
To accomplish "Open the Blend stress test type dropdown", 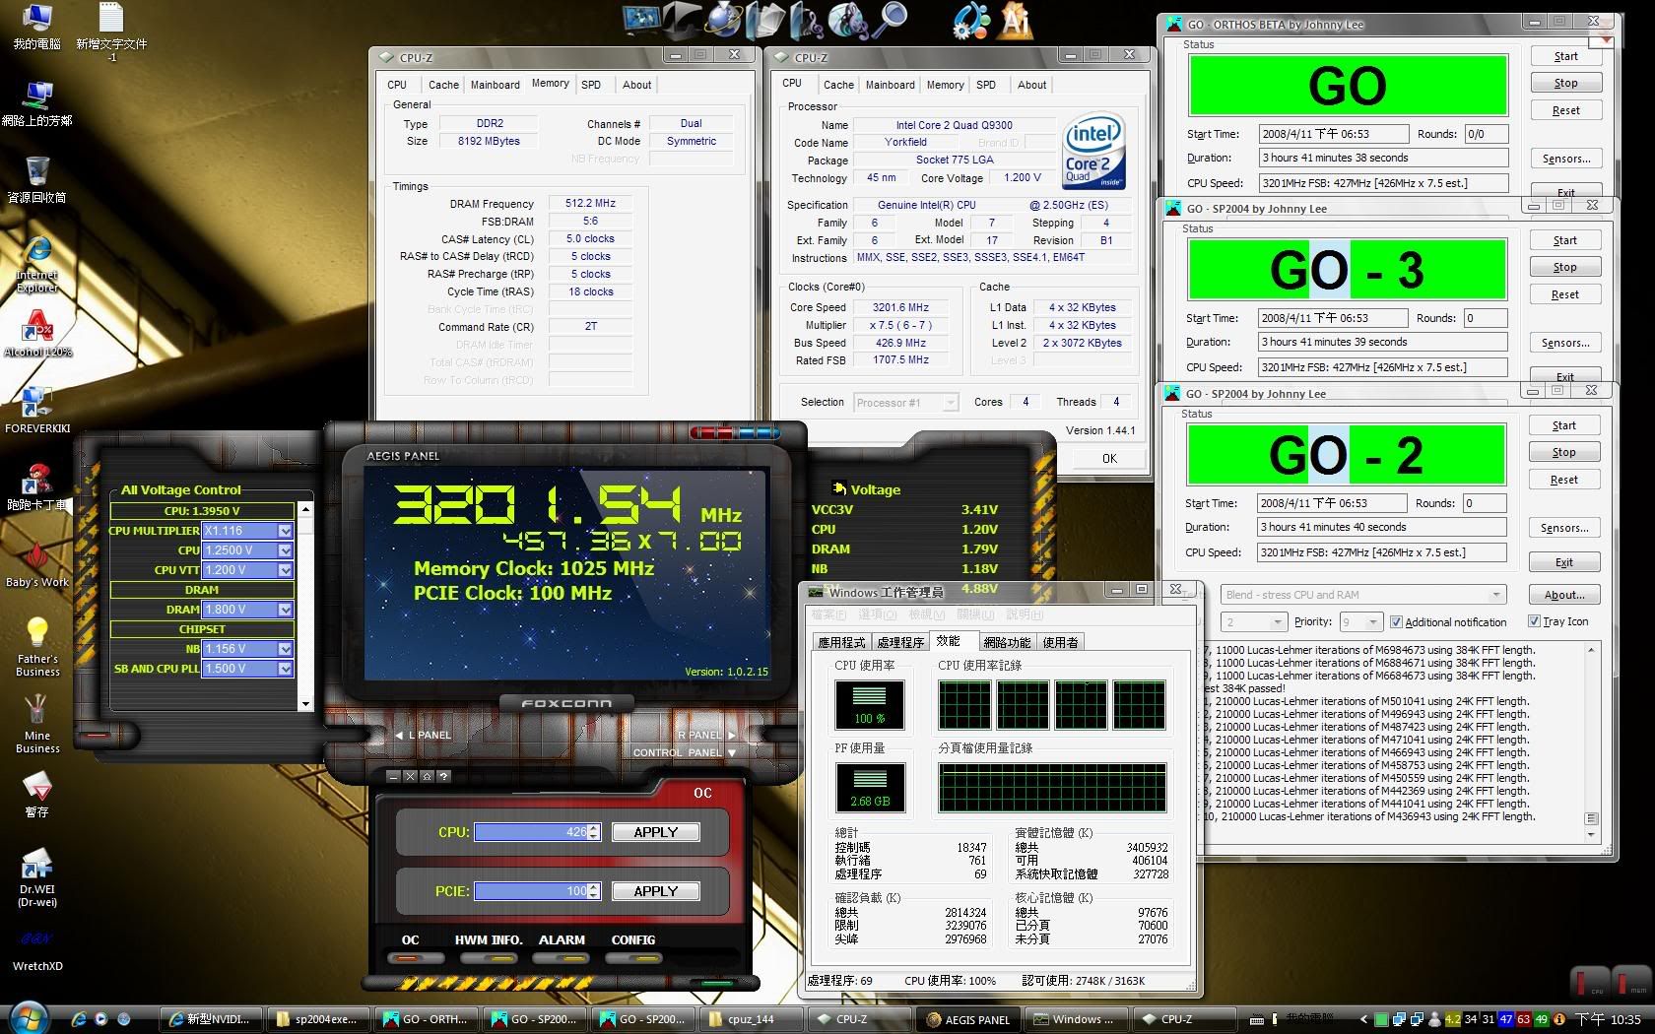I will (x=1363, y=595).
